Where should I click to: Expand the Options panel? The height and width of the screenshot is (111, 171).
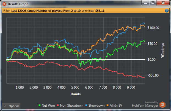point(11,106)
